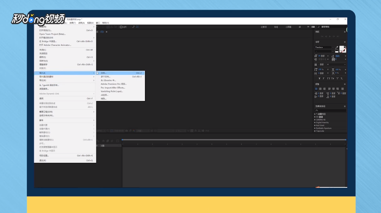Expand the Digital Anarchy effects category

point(315,123)
